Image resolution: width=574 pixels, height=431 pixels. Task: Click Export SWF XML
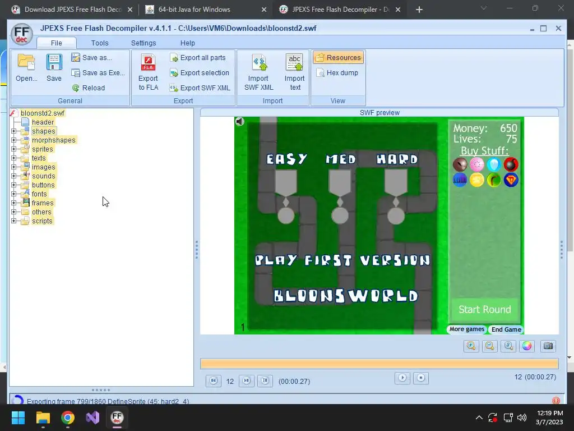pos(200,88)
